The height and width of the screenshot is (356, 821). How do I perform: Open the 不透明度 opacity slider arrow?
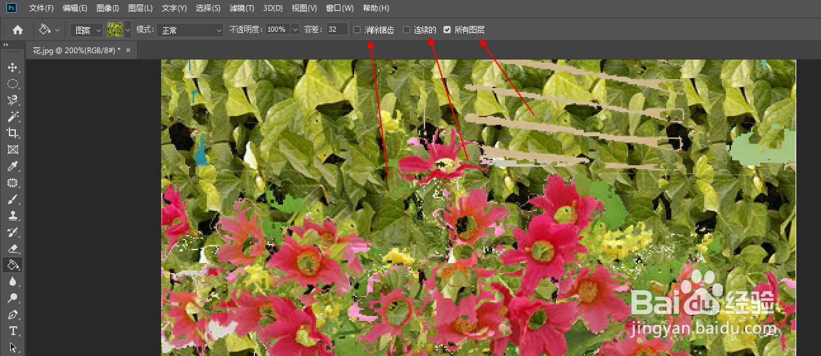click(295, 30)
